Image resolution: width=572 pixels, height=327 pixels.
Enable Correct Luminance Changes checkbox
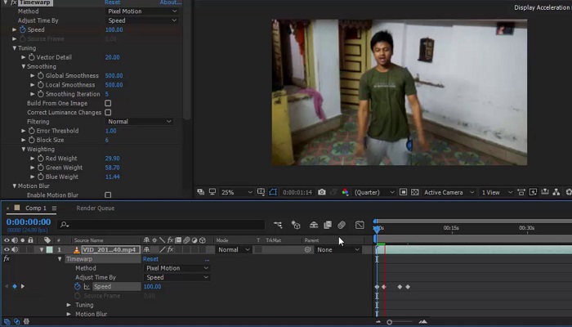[108, 113]
